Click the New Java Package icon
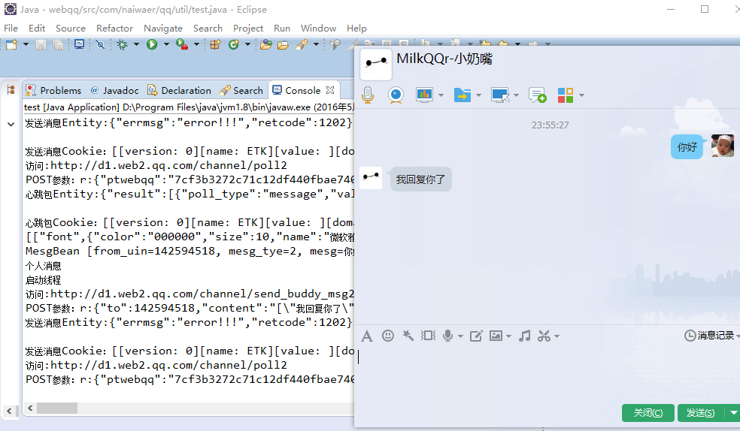 216,44
